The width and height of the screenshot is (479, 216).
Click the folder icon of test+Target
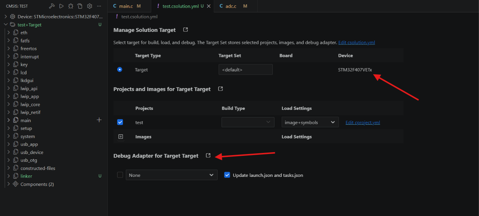pyautogui.click(x=13, y=25)
